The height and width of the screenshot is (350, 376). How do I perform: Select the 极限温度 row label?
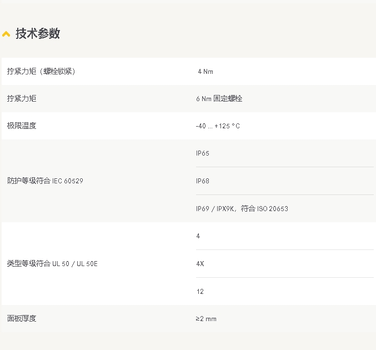(22, 126)
